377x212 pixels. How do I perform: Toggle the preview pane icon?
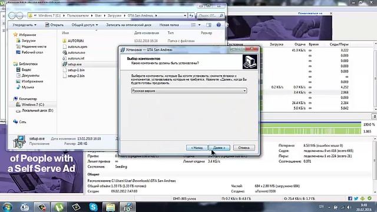(209, 25)
